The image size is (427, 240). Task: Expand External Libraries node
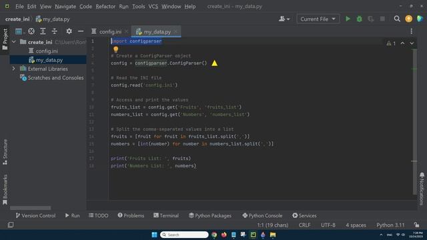pos(13,69)
